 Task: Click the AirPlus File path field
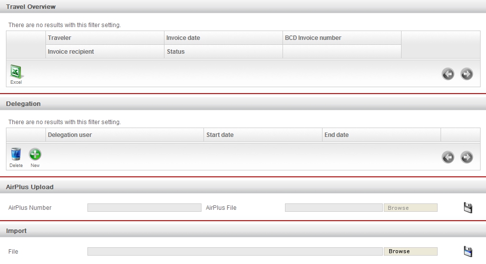[334, 208]
